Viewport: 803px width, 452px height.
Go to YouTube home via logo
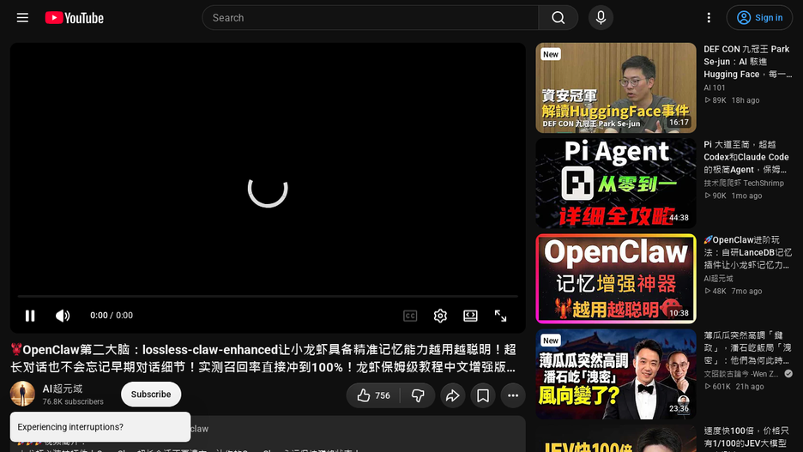click(x=75, y=18)
